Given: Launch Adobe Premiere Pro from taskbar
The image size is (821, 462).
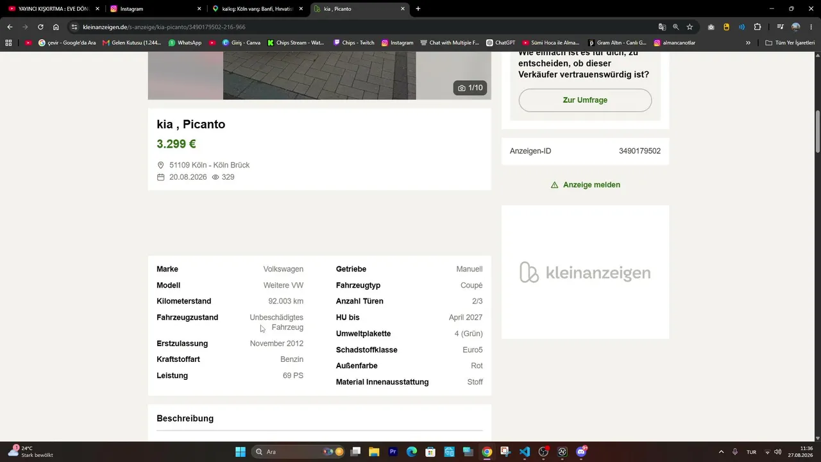Looking at the screenshot, I should coord(393,452).
